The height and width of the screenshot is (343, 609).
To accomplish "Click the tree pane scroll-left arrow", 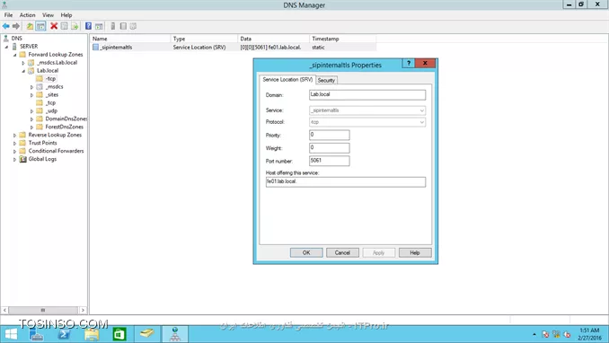I will [4, 310].
